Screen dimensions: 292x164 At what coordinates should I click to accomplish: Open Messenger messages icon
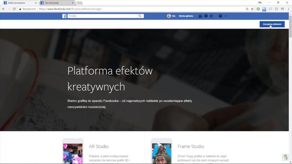tap(206, 16)
